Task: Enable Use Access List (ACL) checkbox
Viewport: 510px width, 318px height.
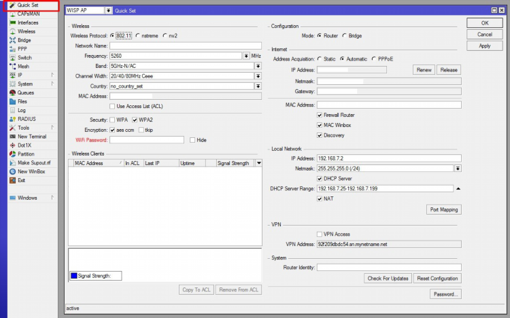Action: tap(112, 106)
